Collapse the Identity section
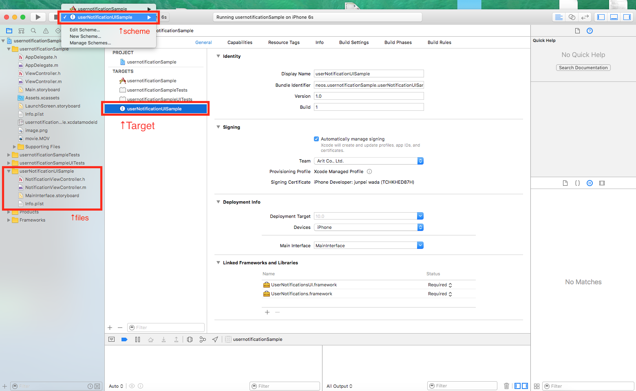The height and width of the screenshot is (391, 636). 218,56
